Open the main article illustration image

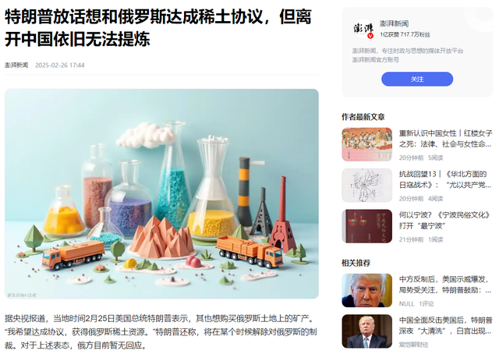tap(161, 193)
